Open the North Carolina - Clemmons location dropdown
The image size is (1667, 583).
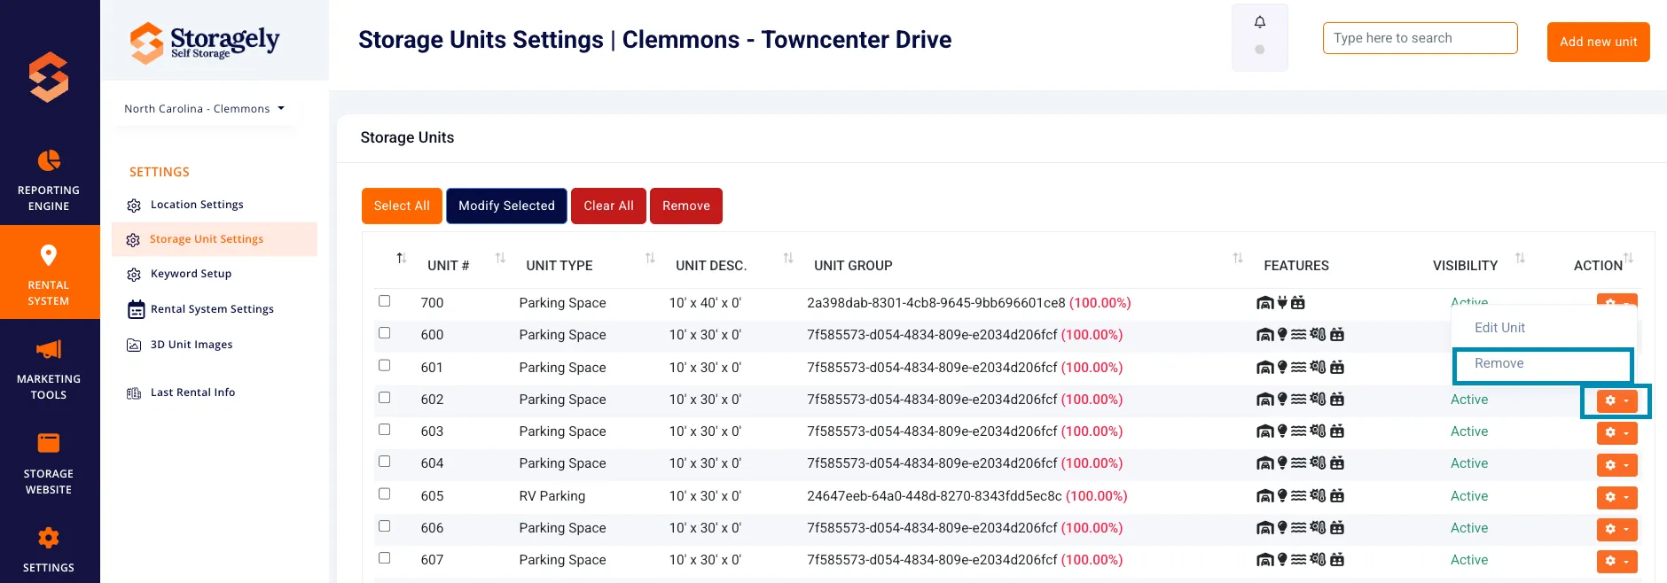[x=205, y=109]
